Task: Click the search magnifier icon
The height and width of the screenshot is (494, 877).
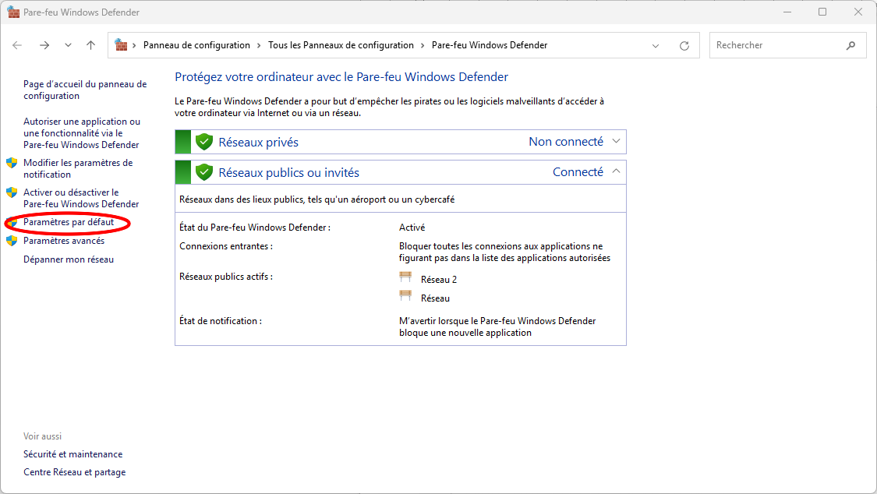Action: tap(850, 45)
